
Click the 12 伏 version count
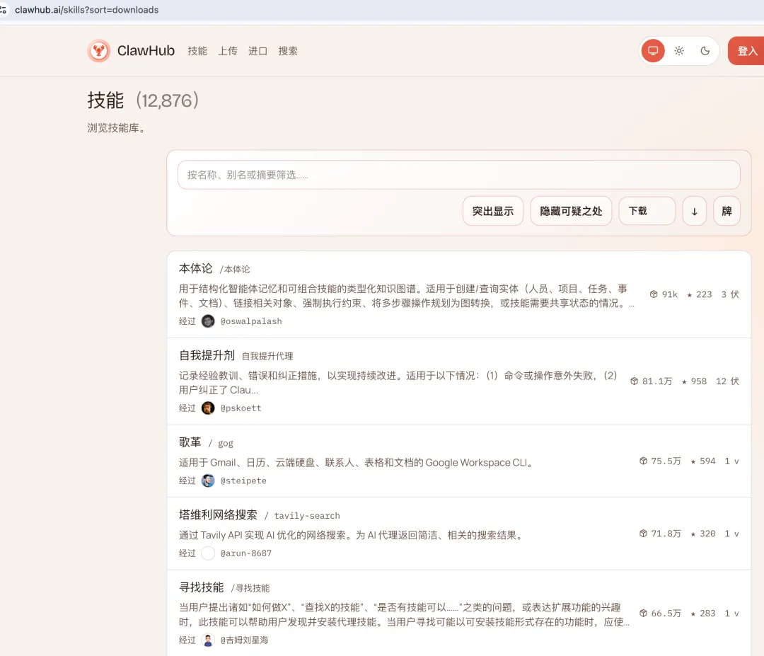(x=727, y=381)
